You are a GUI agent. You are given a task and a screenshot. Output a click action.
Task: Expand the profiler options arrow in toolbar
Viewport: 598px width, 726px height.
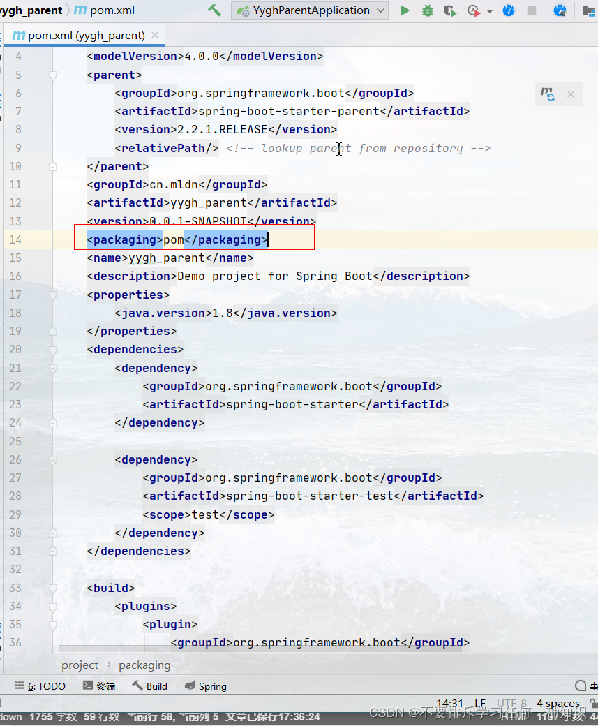coord(490,11)
